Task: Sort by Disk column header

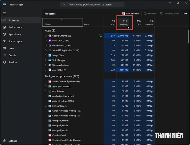Action: (135, 22)
